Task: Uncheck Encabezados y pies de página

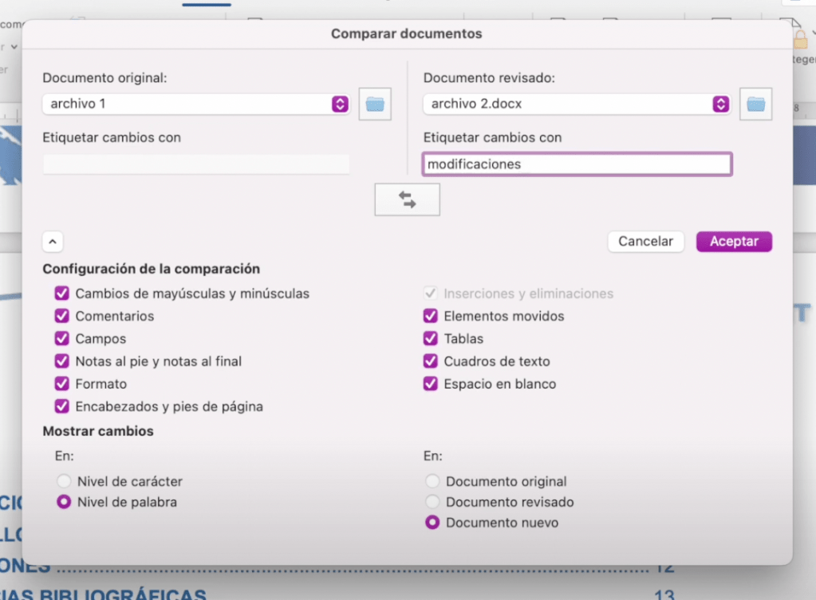Action: (x=62, y=406)
